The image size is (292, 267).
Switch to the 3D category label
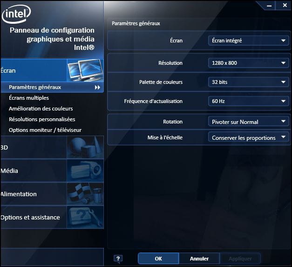pos(4,148)
